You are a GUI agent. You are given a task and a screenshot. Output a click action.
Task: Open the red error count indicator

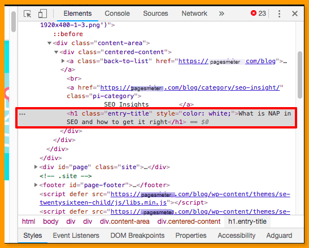coord(258,14)
